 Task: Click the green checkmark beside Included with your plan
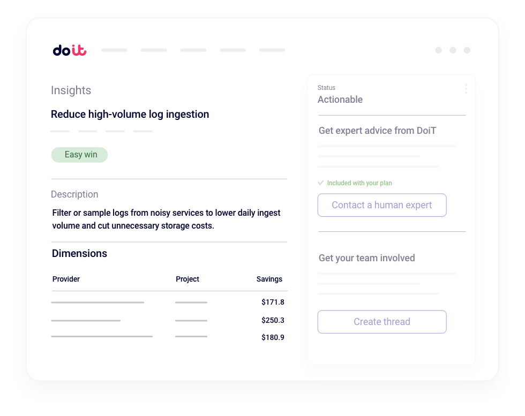pyautogui.click(x=321, y=183)
